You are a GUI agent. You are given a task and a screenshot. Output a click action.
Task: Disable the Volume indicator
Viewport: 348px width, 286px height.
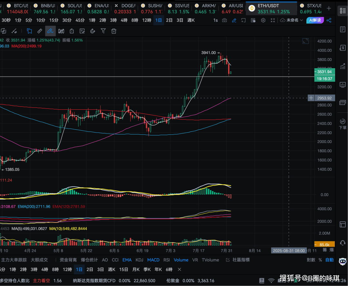click(181, 260)
